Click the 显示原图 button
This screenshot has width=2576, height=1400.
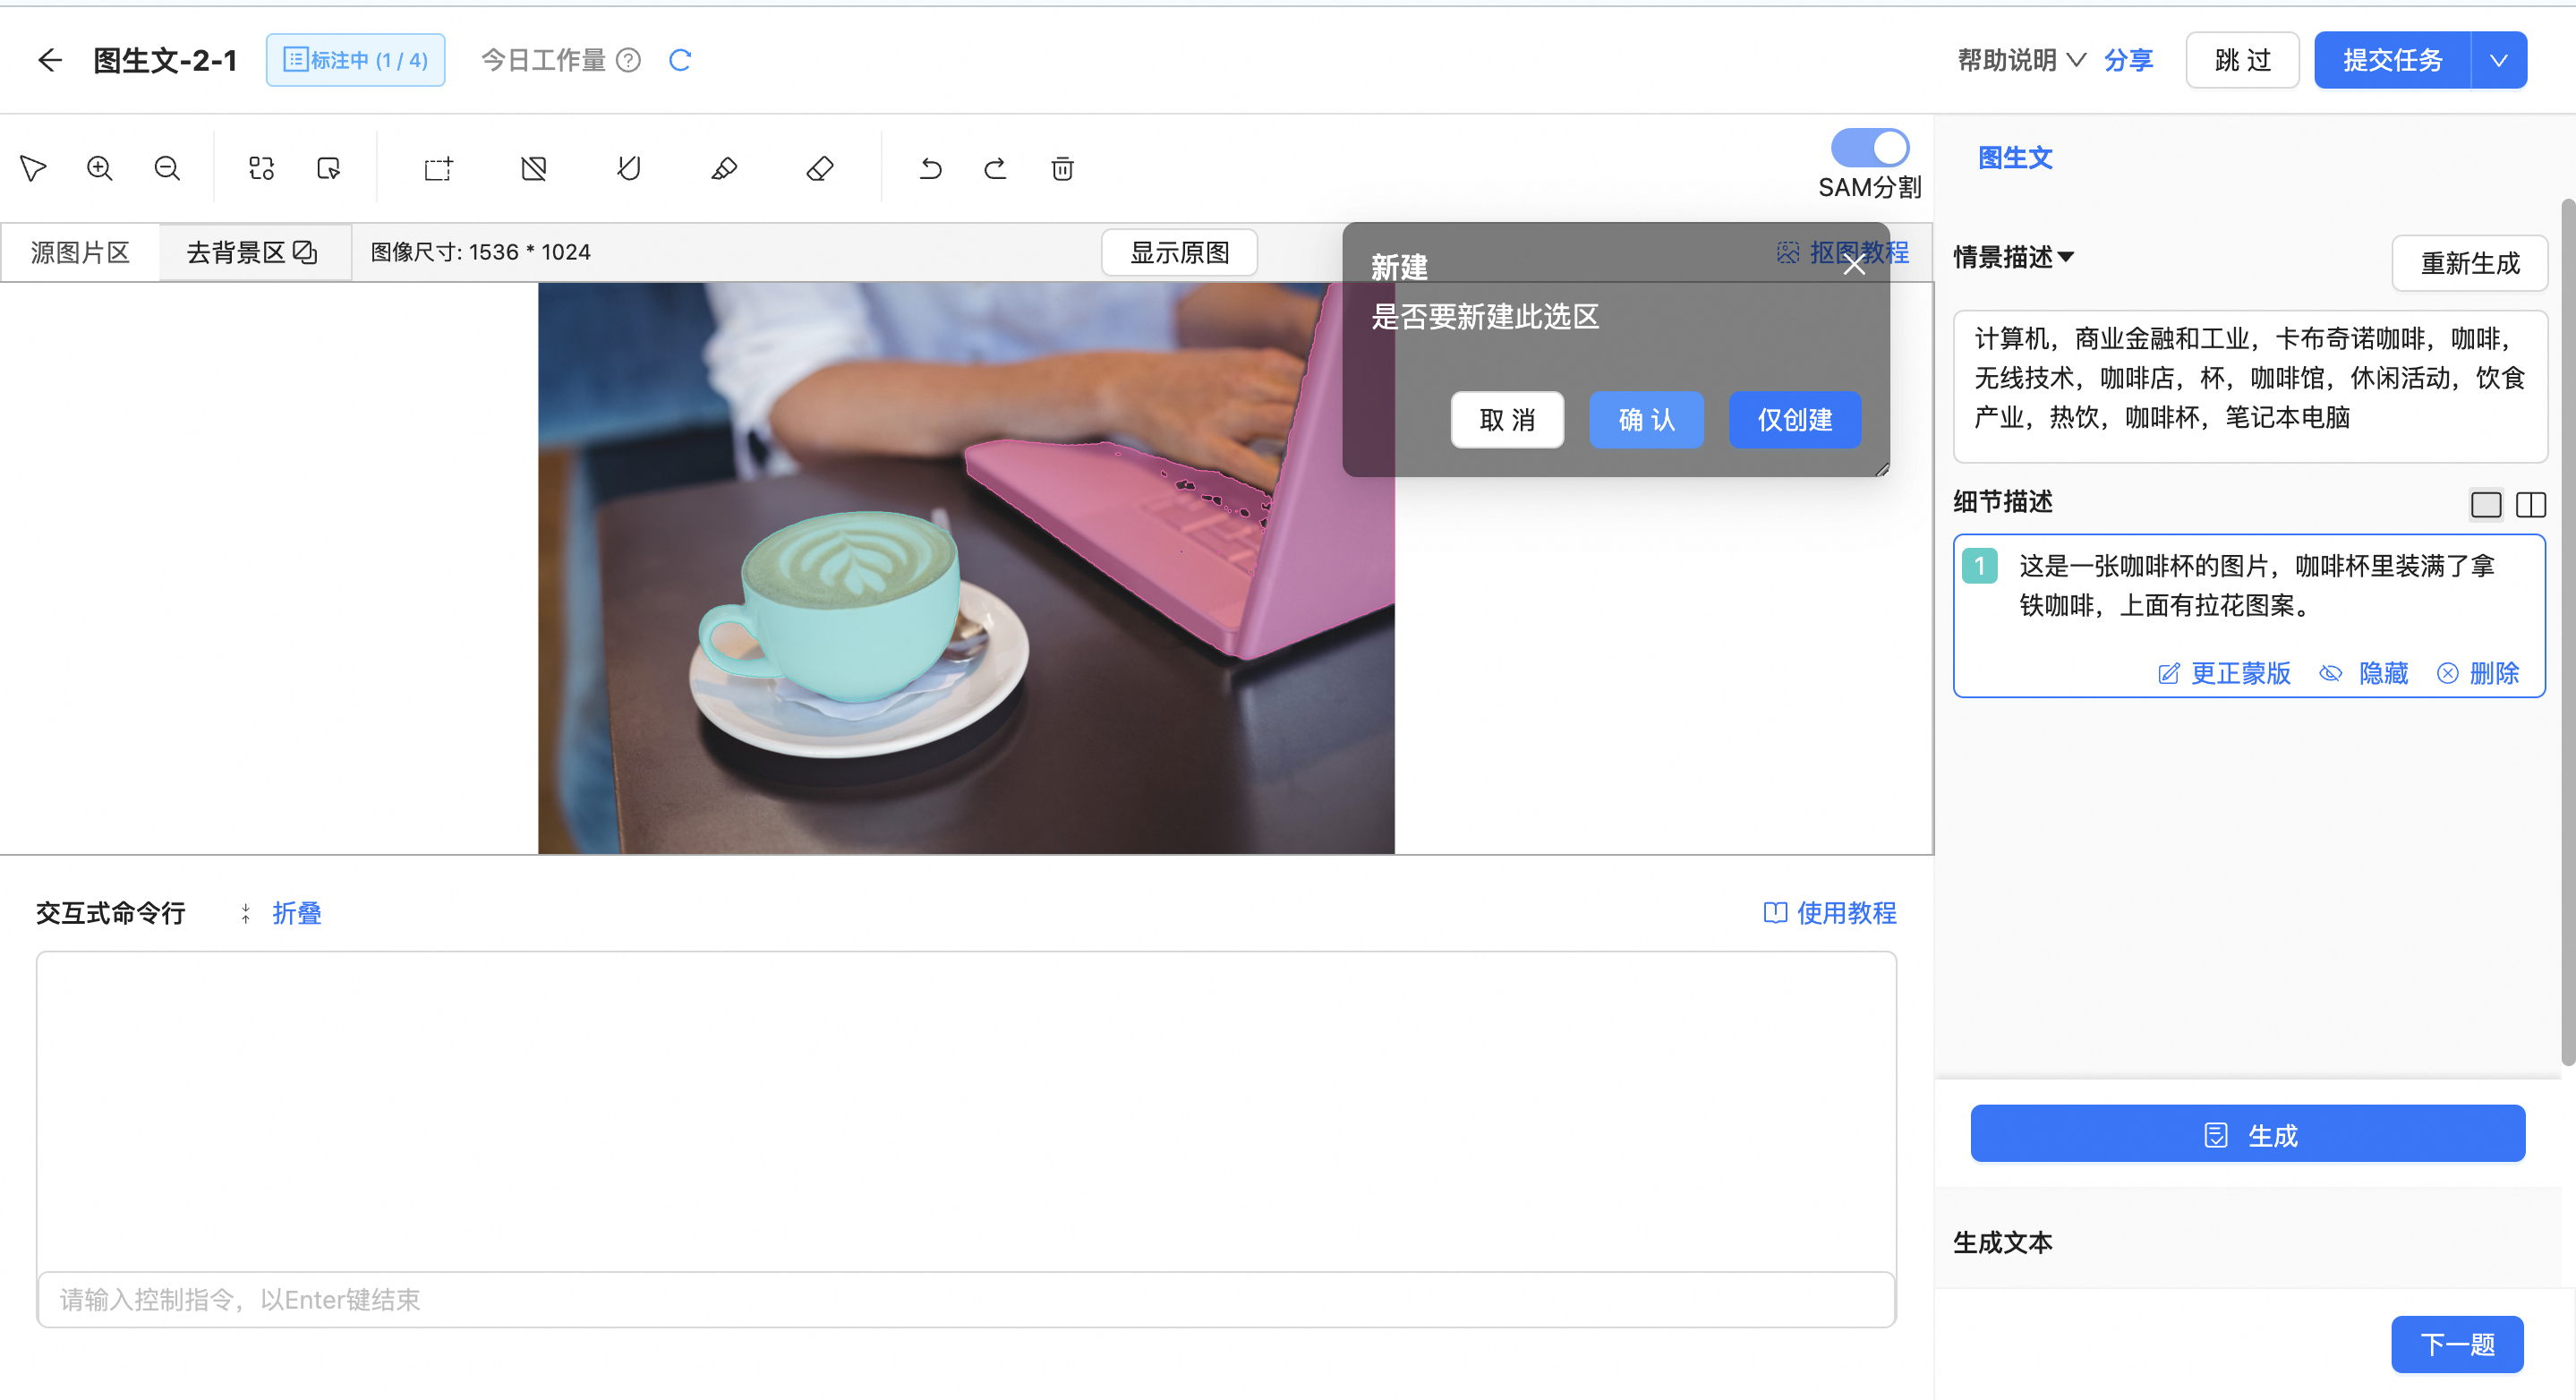(1179, 252)
